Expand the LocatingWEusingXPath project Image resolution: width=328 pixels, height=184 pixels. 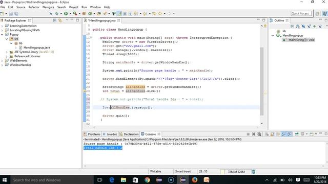(x=2, y=30)
